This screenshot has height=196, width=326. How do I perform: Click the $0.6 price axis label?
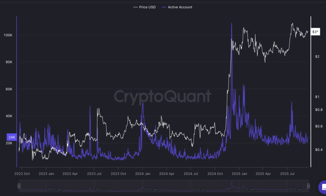pos(319,126)
